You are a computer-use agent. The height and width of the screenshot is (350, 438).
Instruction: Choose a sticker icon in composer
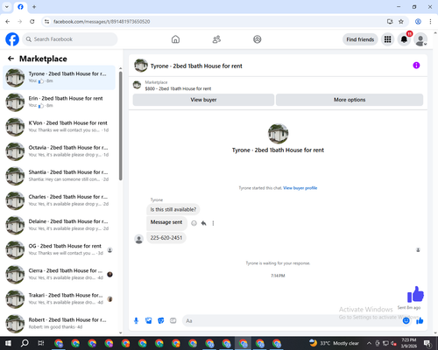[x=161, y=321]
